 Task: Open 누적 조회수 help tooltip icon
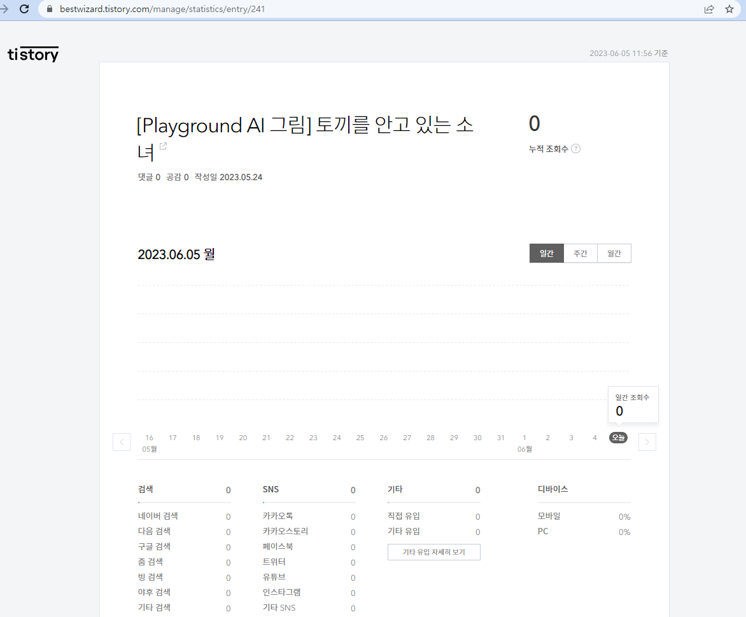pyautogui.click(x=576, y=148)
